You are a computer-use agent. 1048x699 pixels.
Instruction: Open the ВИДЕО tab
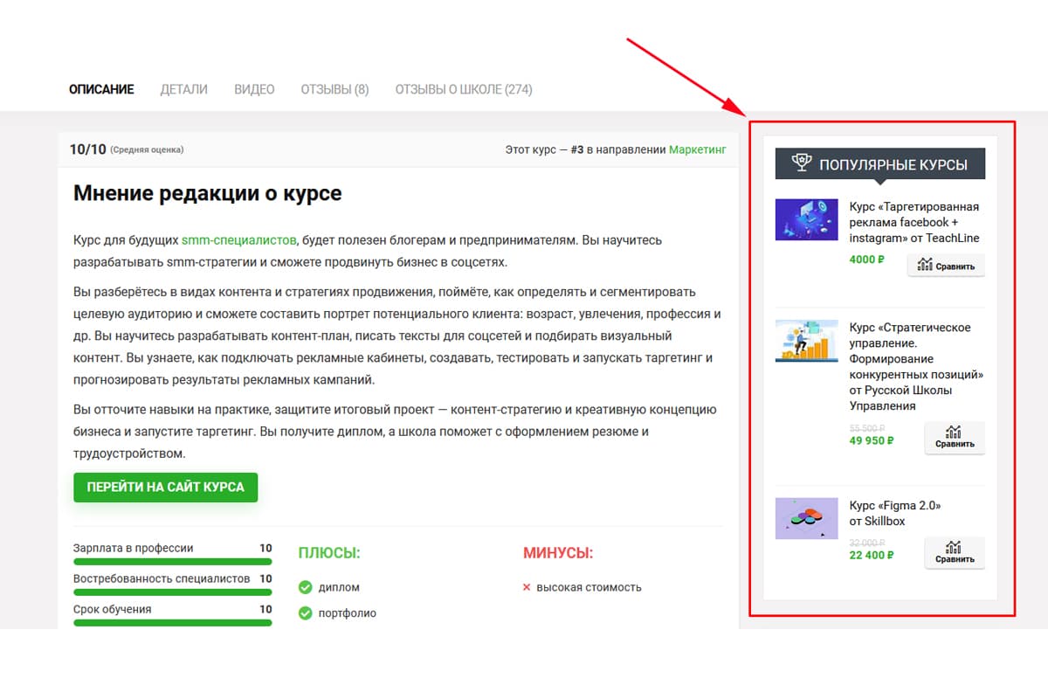point(253,88)
